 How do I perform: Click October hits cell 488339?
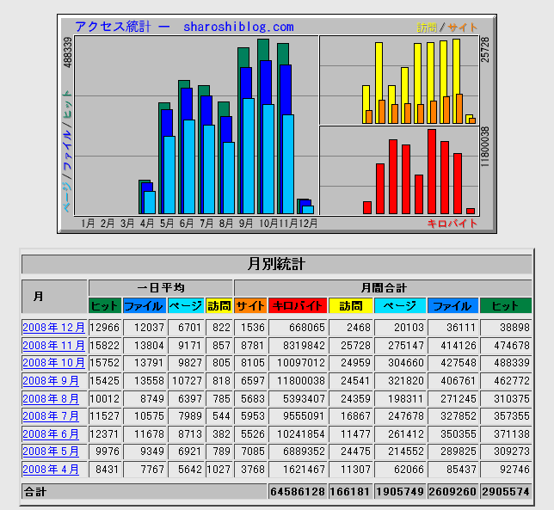click(x=506, y=363)
